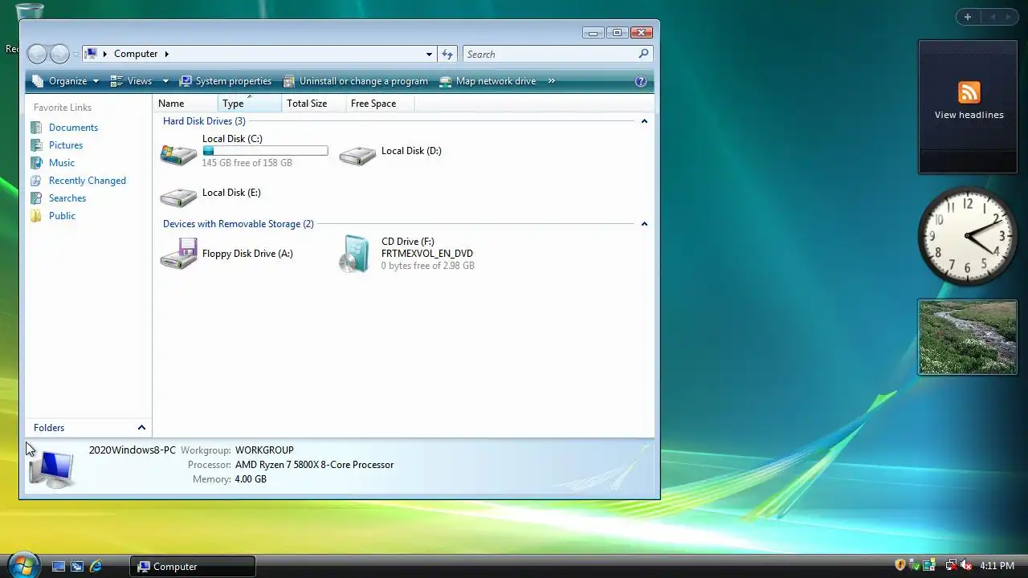Image resolution: width=1028 pixels, height=578 pixels.
Task: Click the taskbar clock showing 4:11 PM
Action: pyautogui.click(x=997, y=566)
